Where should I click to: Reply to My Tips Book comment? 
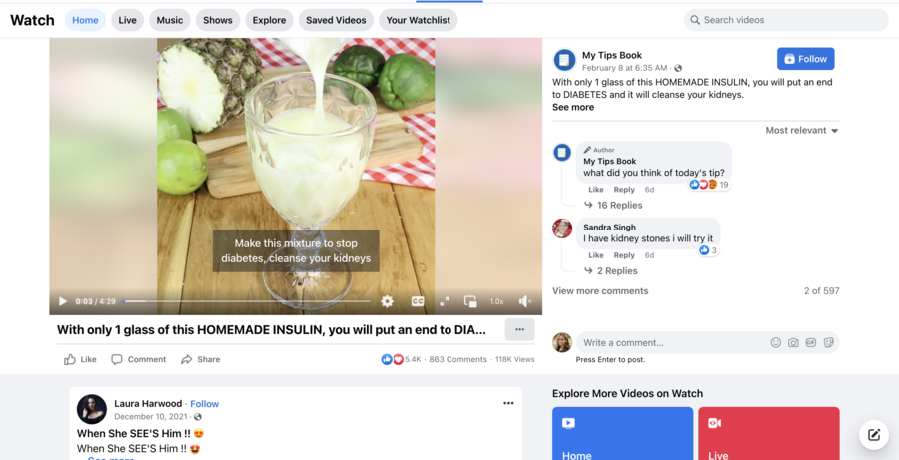[x=624, y=189]
